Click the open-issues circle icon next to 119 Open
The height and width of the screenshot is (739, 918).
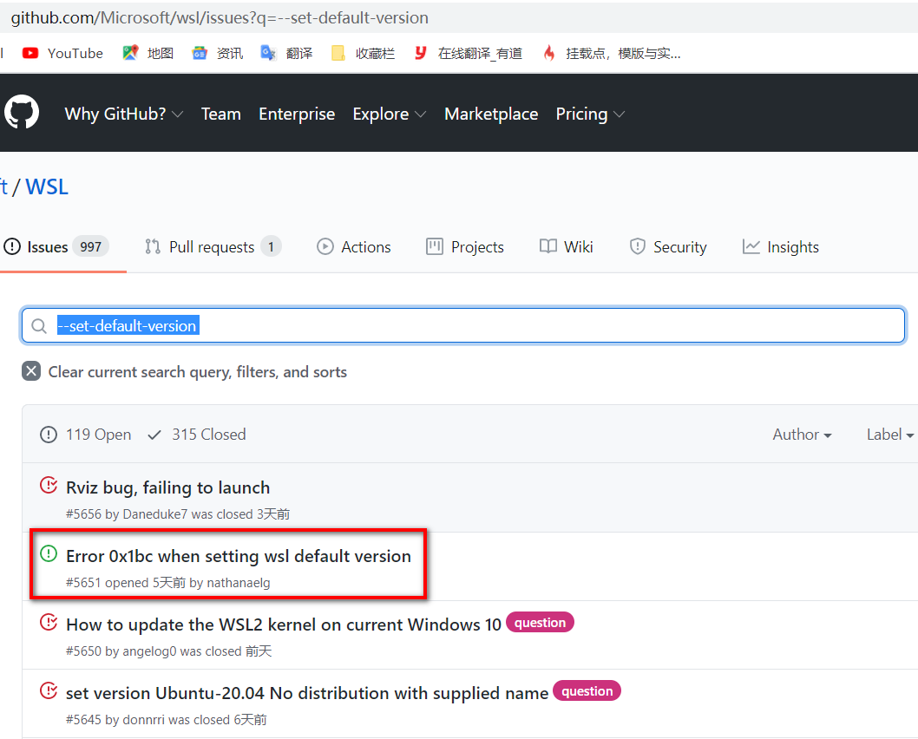(48, 435)
